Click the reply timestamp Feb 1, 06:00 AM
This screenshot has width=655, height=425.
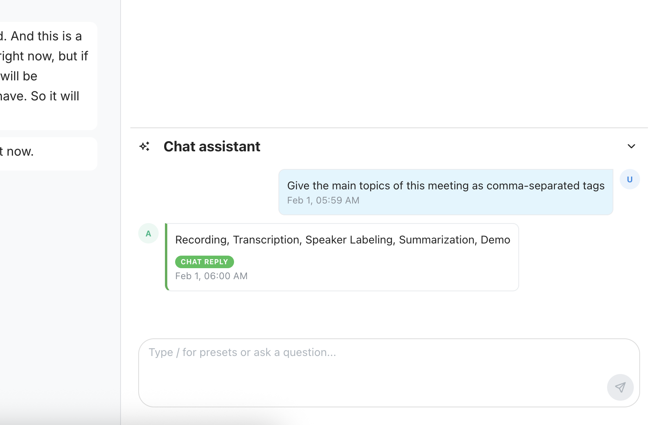pos(211,276)
